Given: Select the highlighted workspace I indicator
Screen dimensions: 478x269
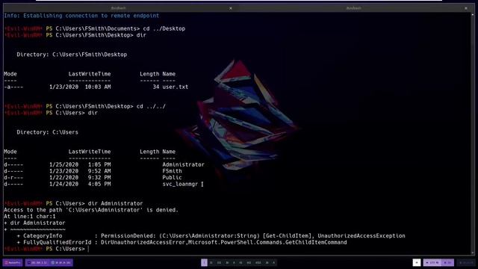Looking at the screenshot, I should point(204,262).
